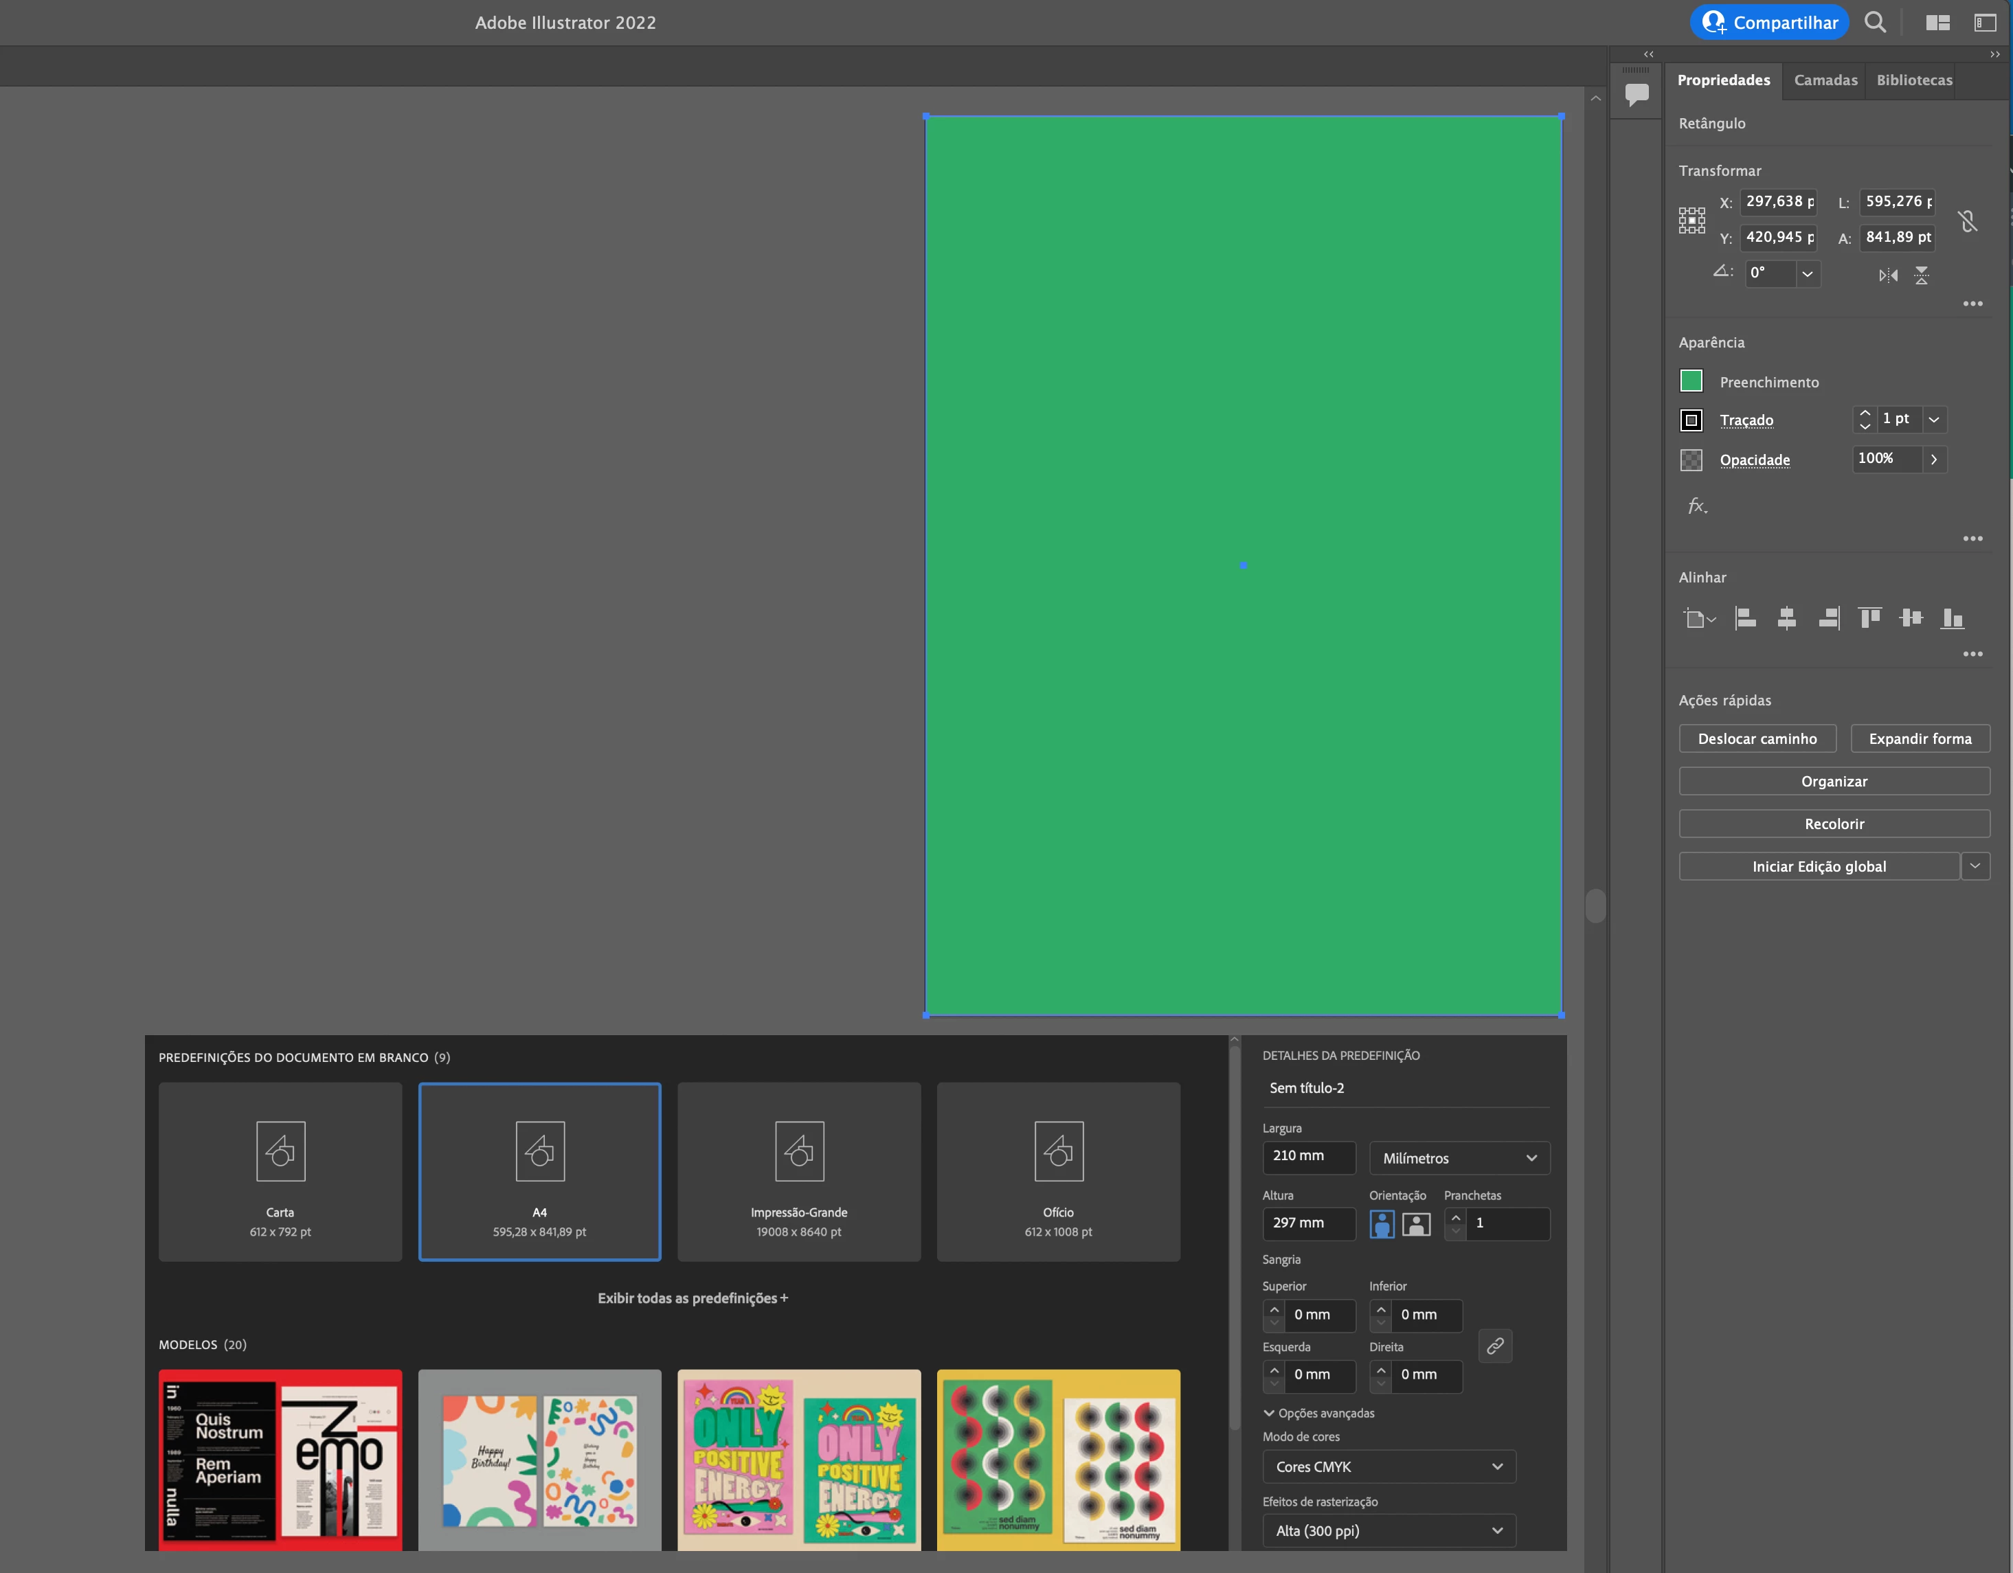Select the Carta document preset thumbnail
The width and height of the screenshot is (2013, 1573).
[x=280, y=1171]
